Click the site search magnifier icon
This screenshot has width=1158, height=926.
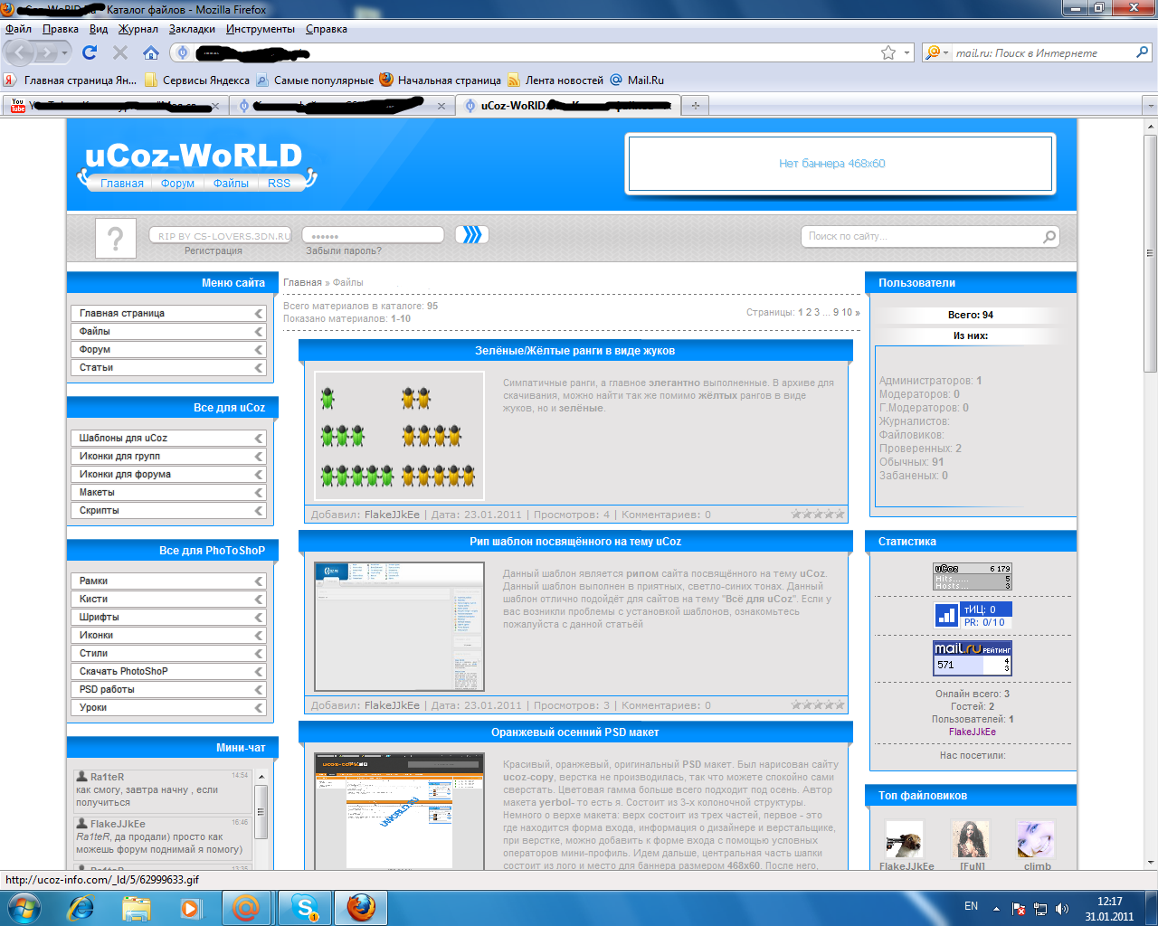1049,237
